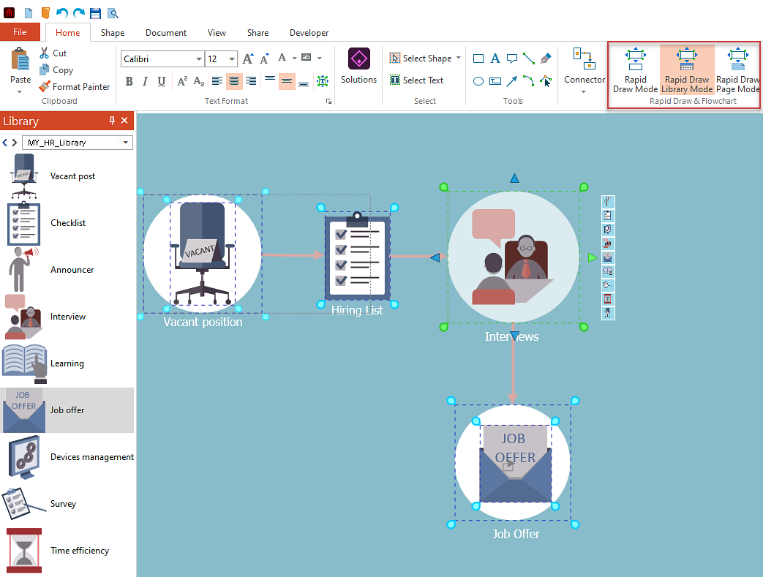The image size is (763, 577).
Task: Select the Rectangle tool
Action: (x=478, y=58)
